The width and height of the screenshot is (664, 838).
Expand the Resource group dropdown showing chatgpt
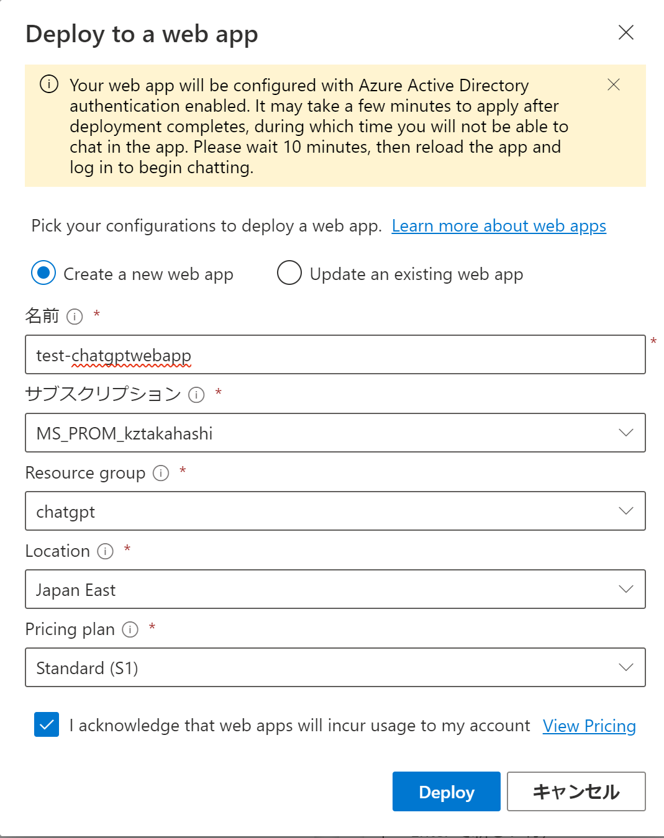point(335,511)
